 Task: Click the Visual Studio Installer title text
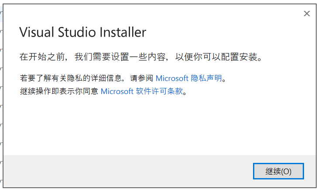pyautogui.click(x=83, y=32)
